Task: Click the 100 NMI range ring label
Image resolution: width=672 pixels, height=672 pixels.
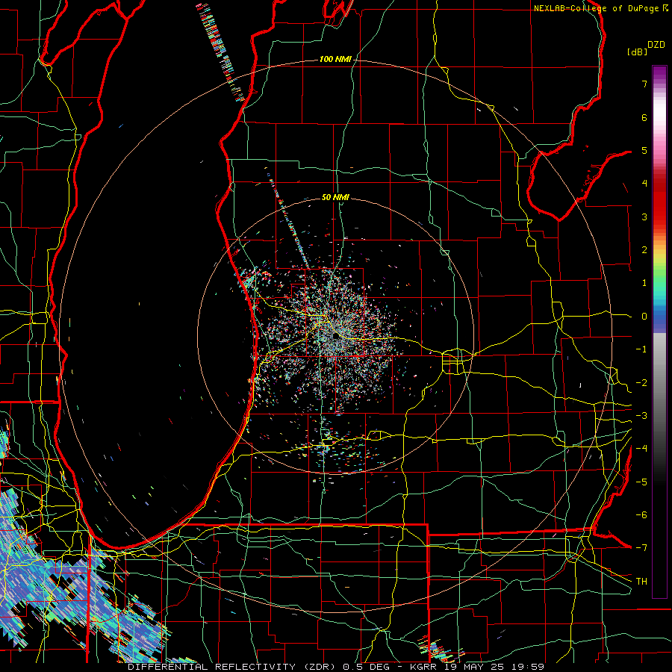Action: coord(335,59)
